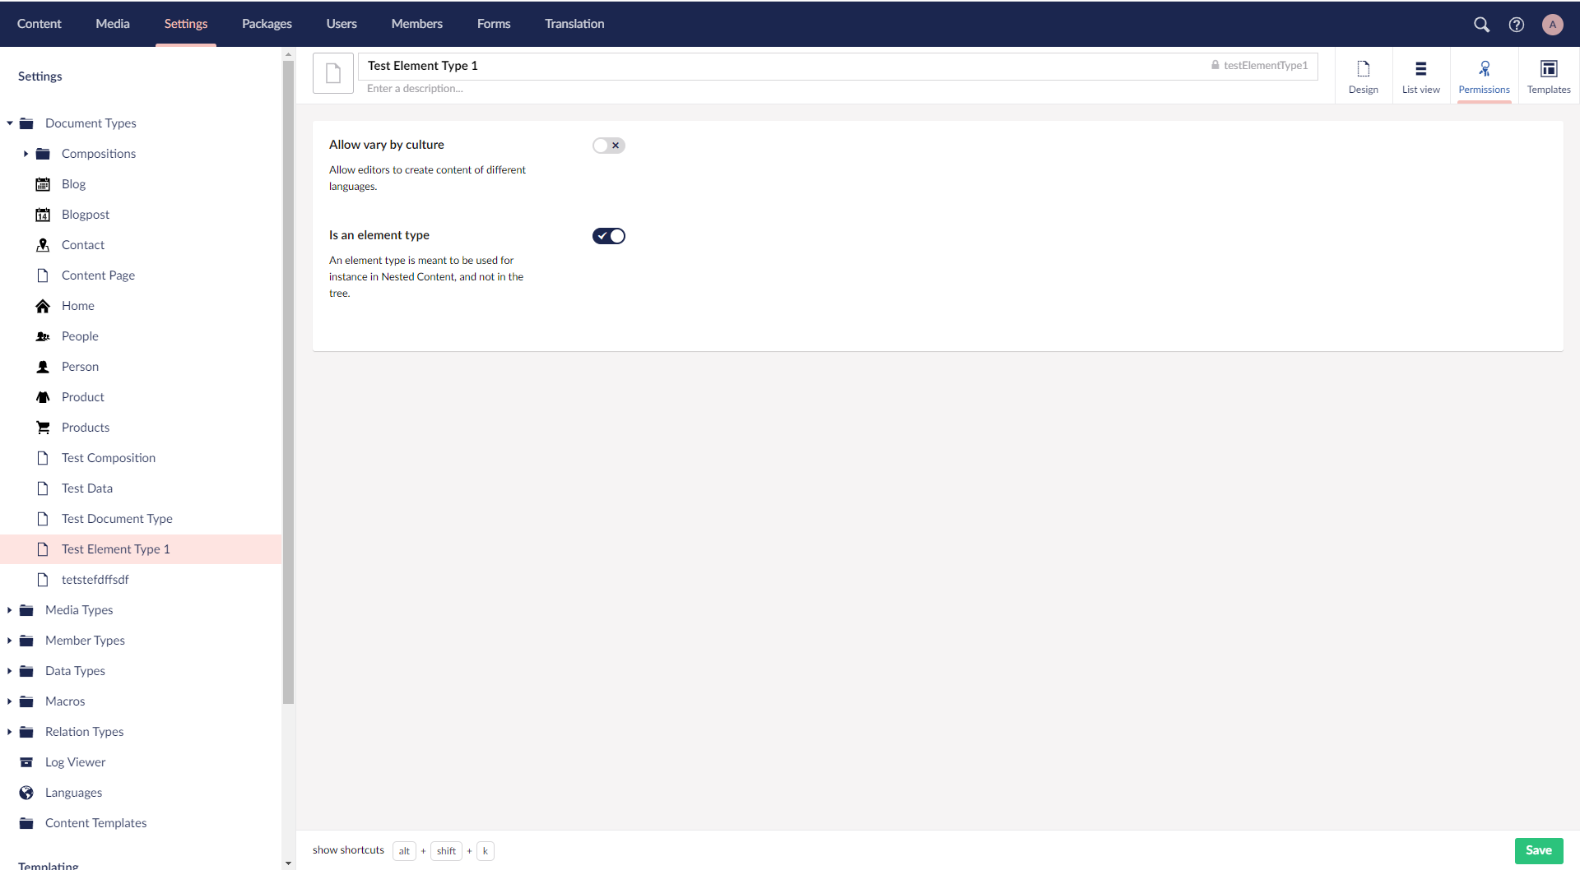This screenshot has width=1580, height=870.
Task: Expand the Relation Types node
Action: (10, 732)
